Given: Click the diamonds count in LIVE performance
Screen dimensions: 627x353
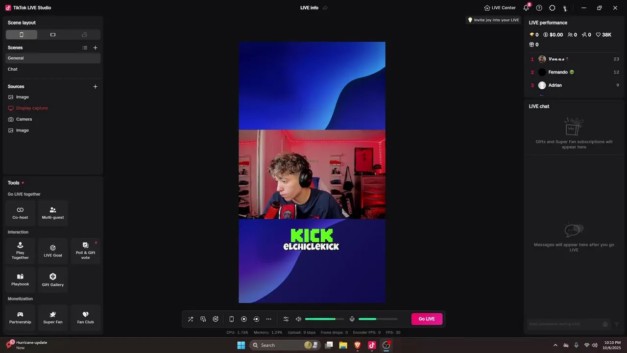Looking at the screenshot, I should [x=534, y=35].
